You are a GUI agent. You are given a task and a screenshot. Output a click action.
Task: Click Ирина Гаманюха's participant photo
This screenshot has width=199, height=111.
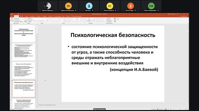48,6
